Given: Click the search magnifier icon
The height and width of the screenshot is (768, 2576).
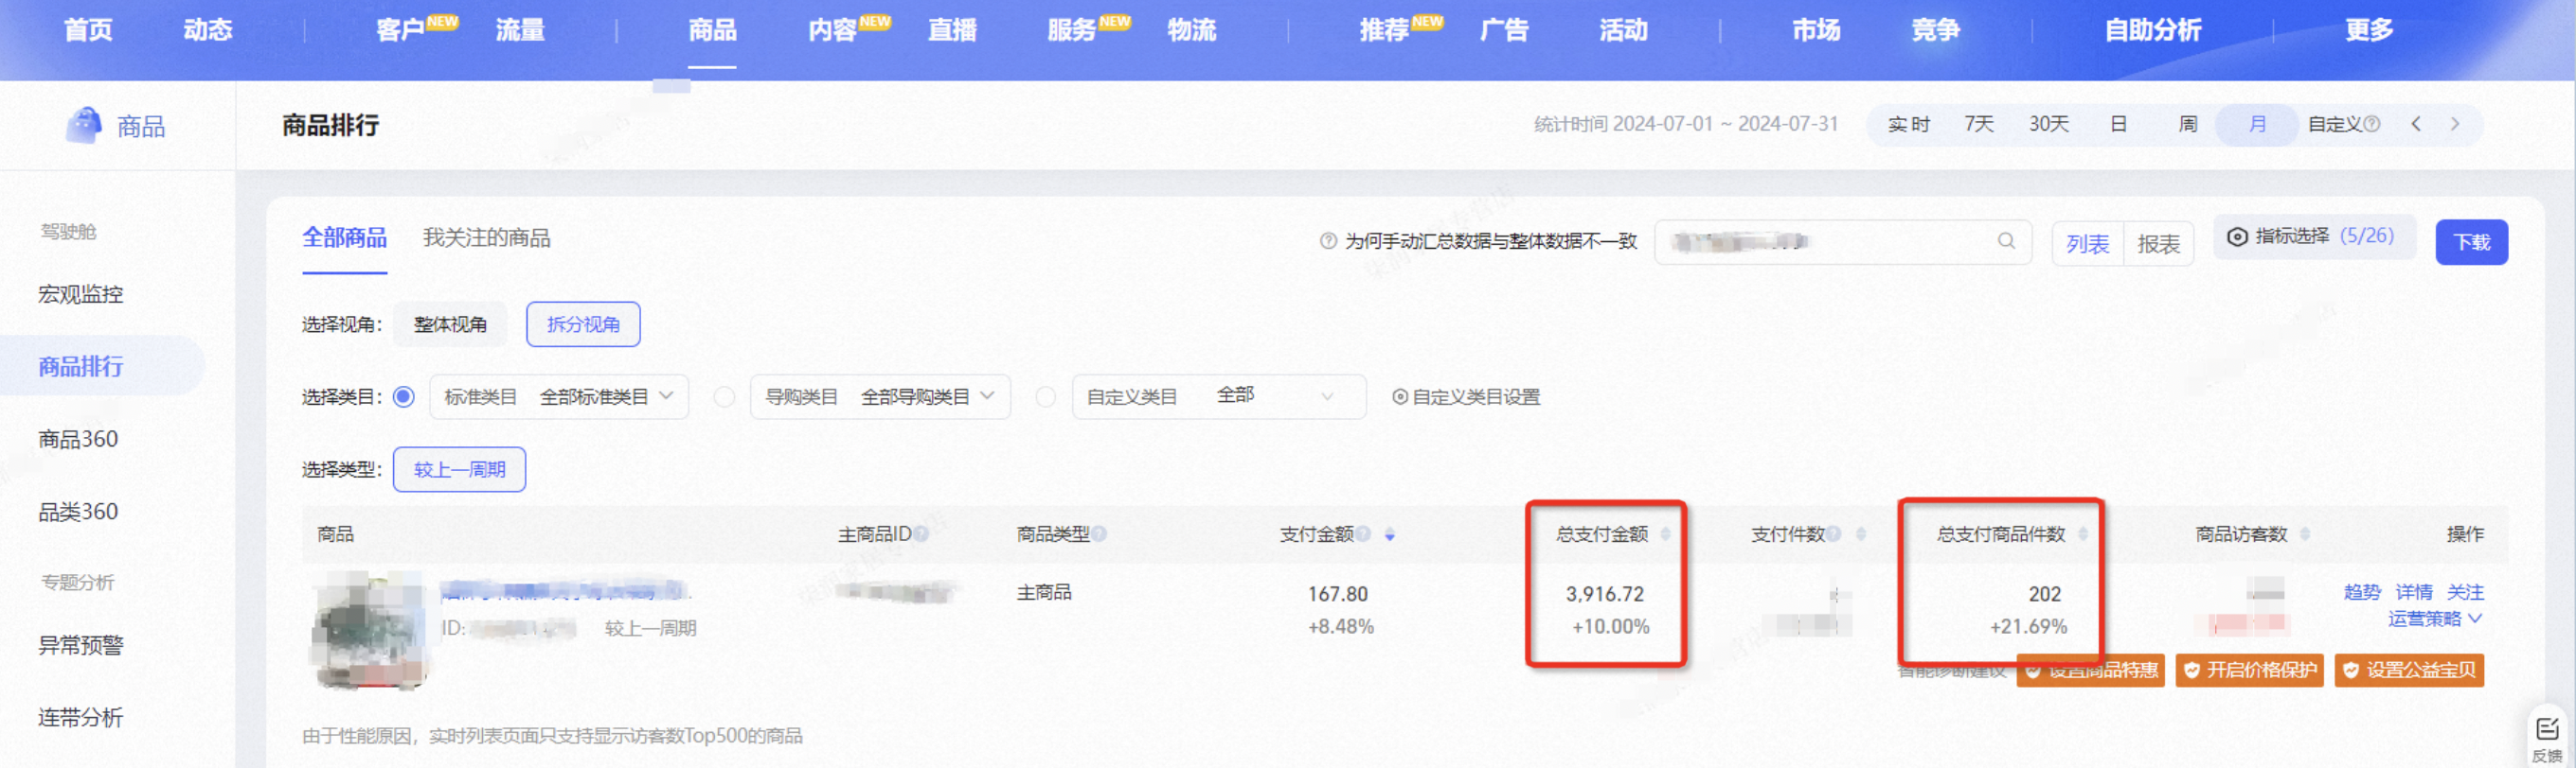Looking at the screenshot, I should (x=2006, y=242).
